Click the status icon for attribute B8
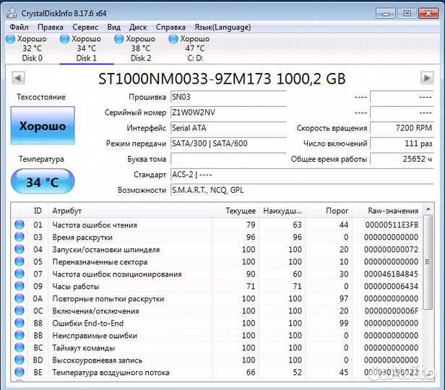 coord(20,323)
